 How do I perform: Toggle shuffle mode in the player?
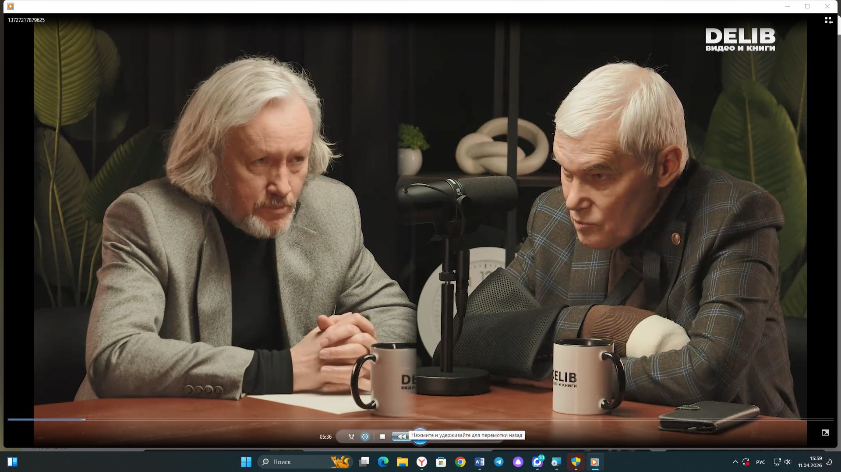click(x=351, y=437)
